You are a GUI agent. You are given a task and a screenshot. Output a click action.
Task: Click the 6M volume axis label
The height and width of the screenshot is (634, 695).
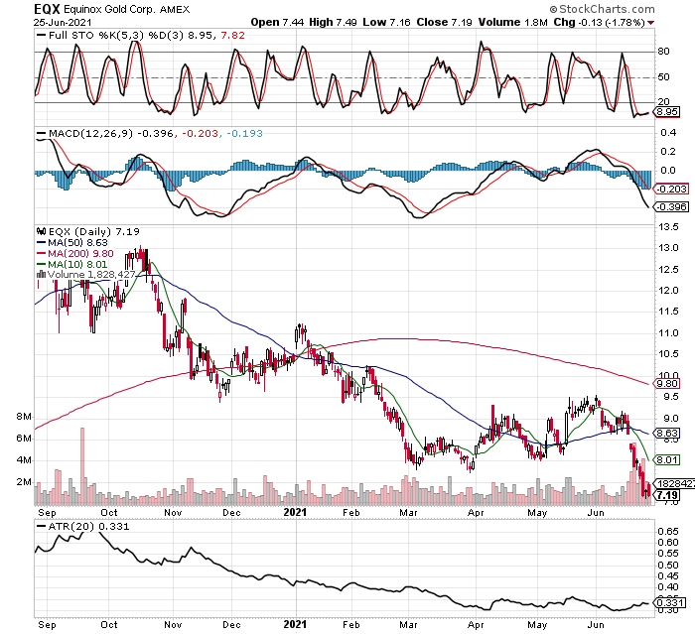point(24,439)
